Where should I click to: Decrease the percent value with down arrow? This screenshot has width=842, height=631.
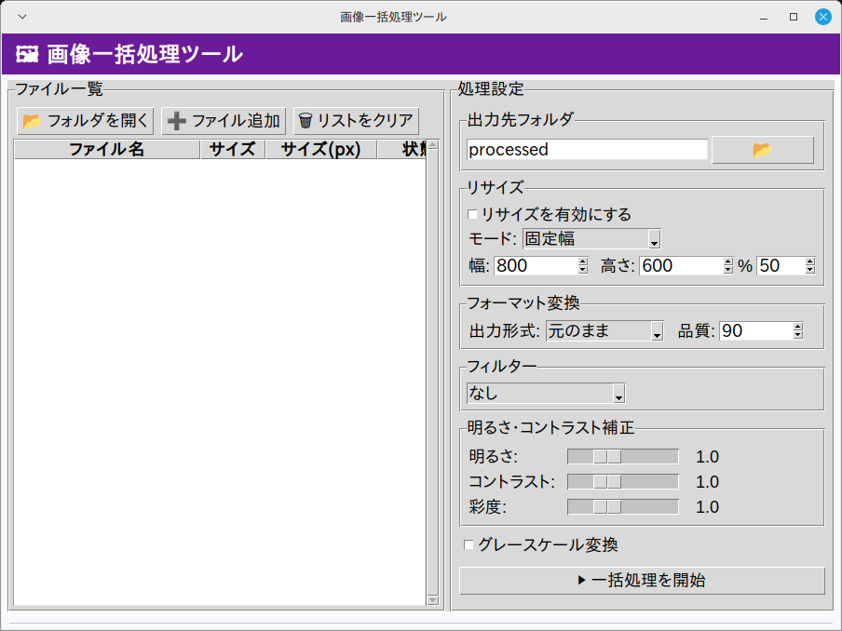(810, 270)
